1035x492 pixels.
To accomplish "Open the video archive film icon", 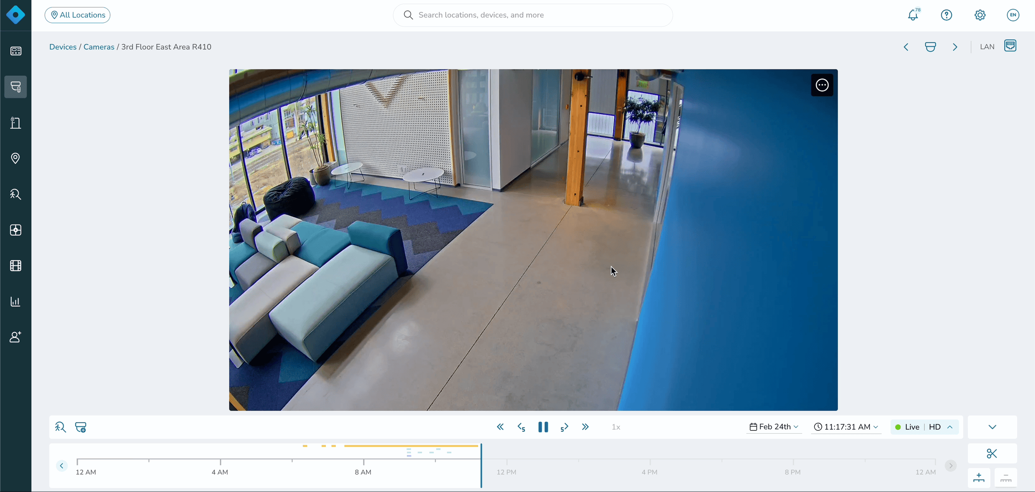I will pyautogui.click(x=16, y=265).
